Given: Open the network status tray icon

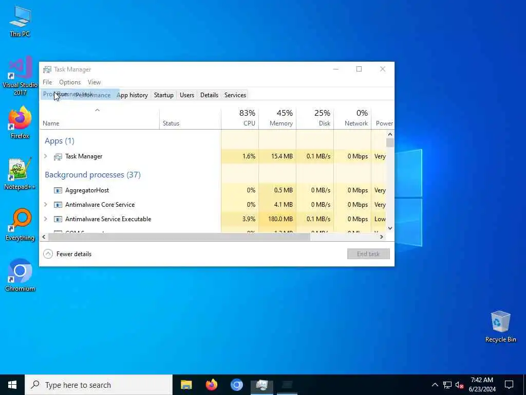Looking at the screenshot, I should [447, 385].
